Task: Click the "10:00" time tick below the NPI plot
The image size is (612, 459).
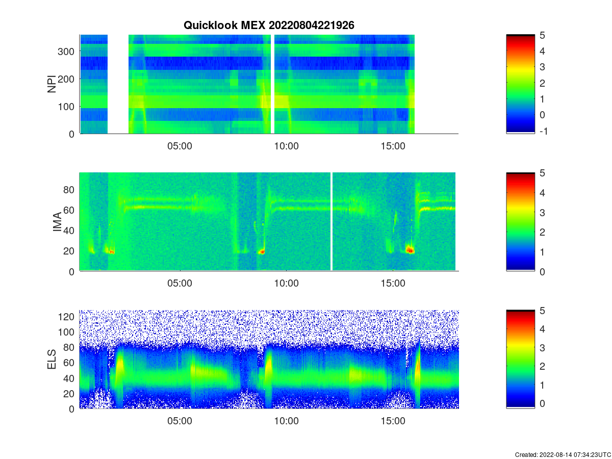Action: [286, 146]
